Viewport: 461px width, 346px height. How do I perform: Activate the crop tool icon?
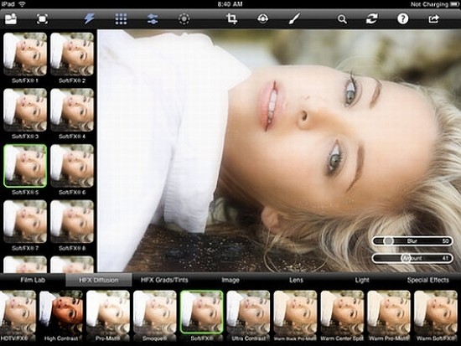(231, 18)
